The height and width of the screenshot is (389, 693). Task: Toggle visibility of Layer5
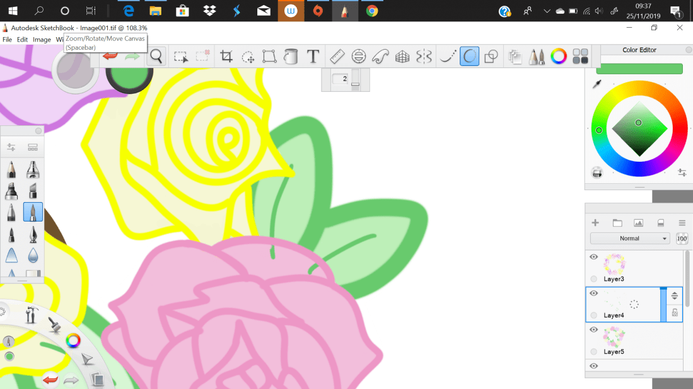point(593,329)
